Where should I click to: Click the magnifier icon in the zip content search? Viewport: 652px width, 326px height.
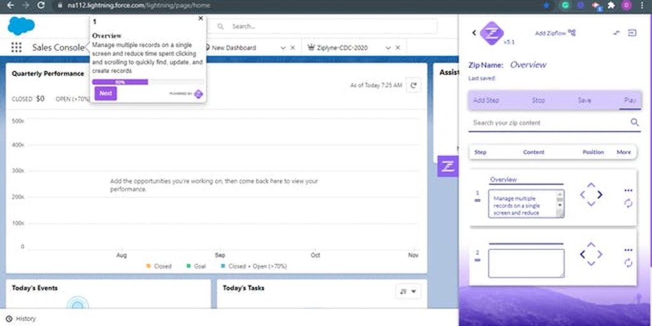point(635,122)
